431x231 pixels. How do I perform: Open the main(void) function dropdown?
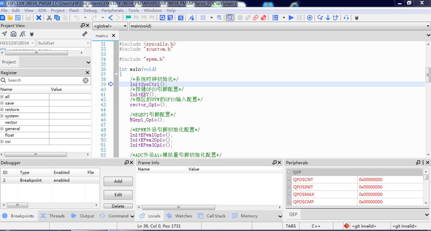279,26
